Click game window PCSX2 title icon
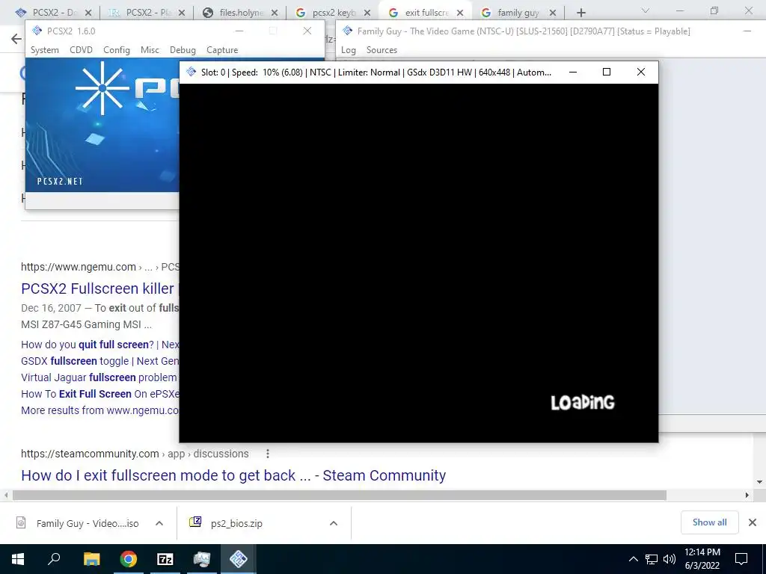Viewport: 766px width, 574px height. coord(191,72)
